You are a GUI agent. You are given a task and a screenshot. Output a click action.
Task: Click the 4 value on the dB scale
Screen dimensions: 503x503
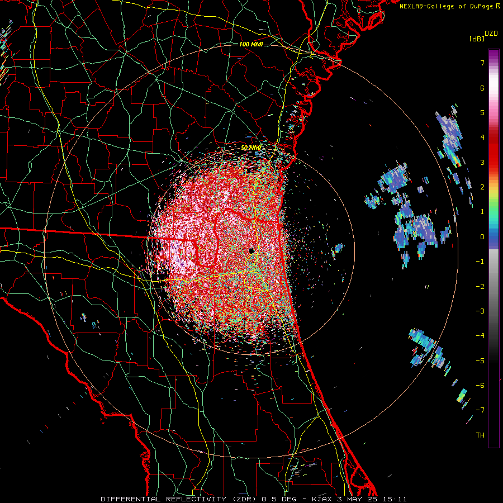(482, 137)
